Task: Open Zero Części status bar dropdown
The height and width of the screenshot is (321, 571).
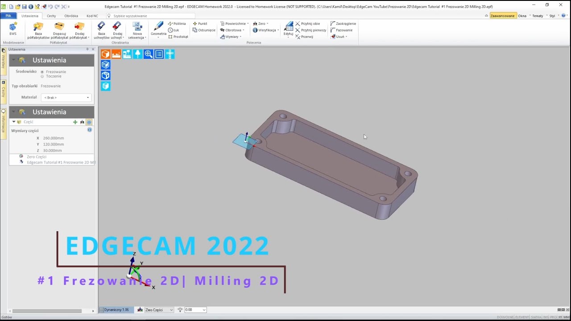Action: [x=171, y=310]
